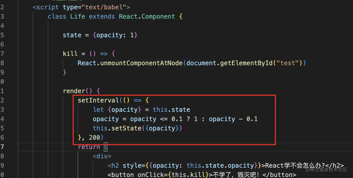Click the "opacity - 0.1" expression
The width and height of the screenshot is (353, 178).
pos(233,119)
